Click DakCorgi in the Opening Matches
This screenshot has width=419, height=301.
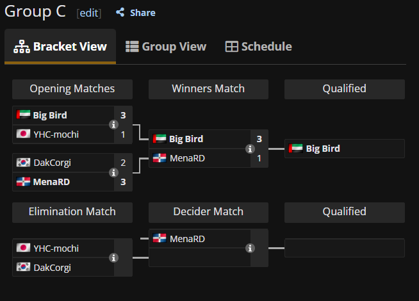pos(52,163)
